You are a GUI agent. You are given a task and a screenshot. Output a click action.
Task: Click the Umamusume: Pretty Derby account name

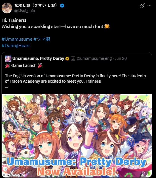(x=38, y=58)
